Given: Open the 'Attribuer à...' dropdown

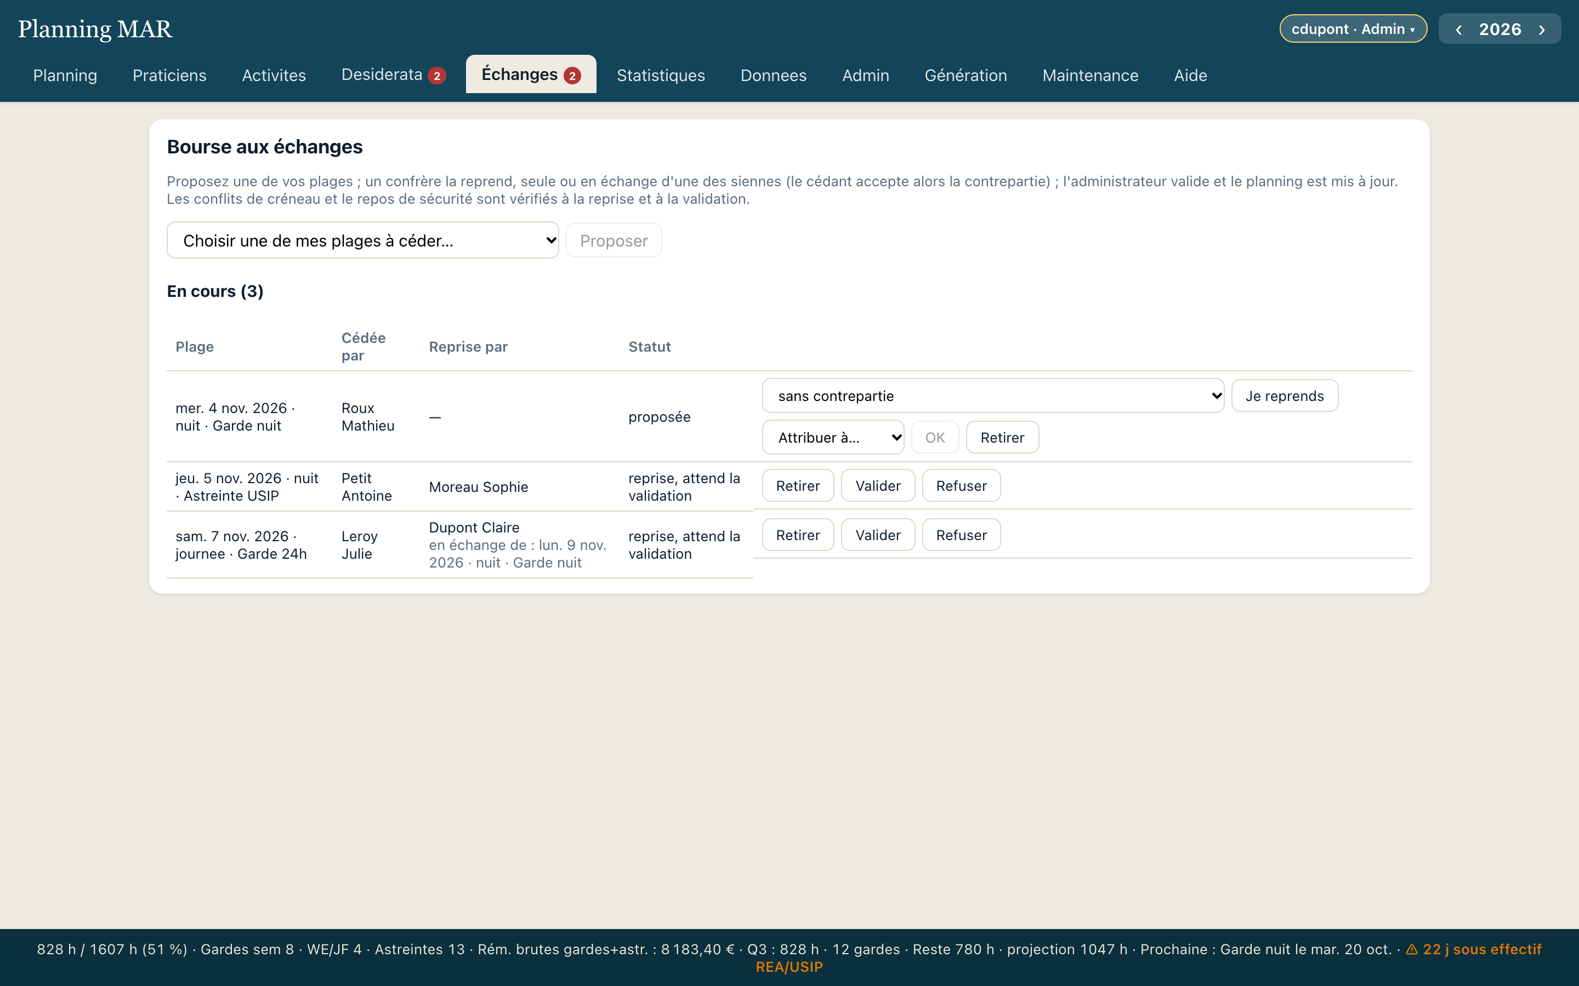Looking at the screenshot, I should pyautogui.click(x=833, y=437).
